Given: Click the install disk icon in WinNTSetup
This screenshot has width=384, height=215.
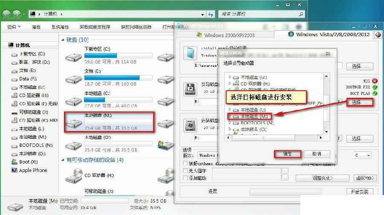Looking at the screenshot, I should pyautogui.click(x=190, y=126).
